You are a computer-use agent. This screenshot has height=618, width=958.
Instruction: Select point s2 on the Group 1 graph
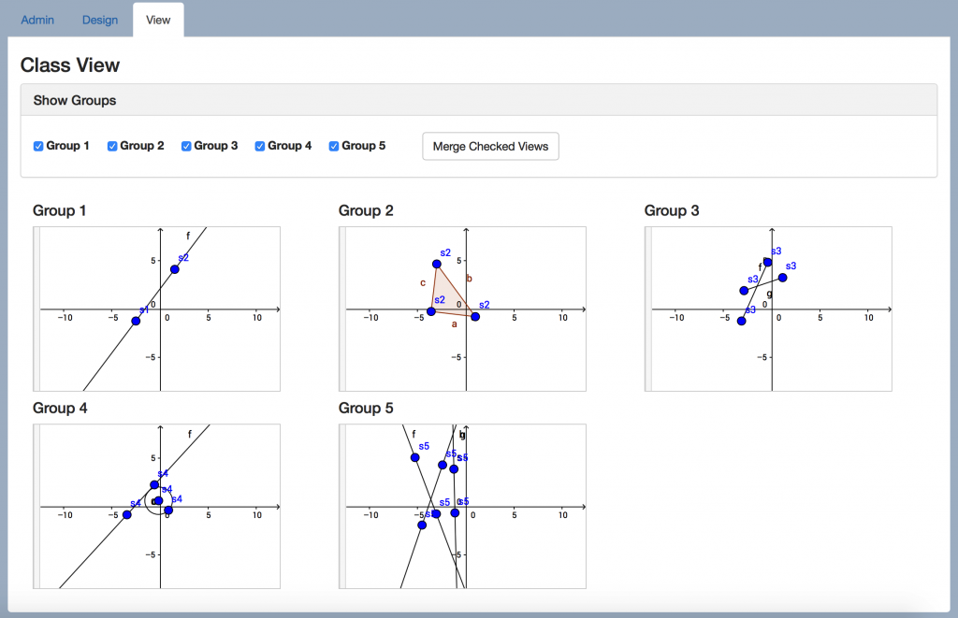pos(173,269)
